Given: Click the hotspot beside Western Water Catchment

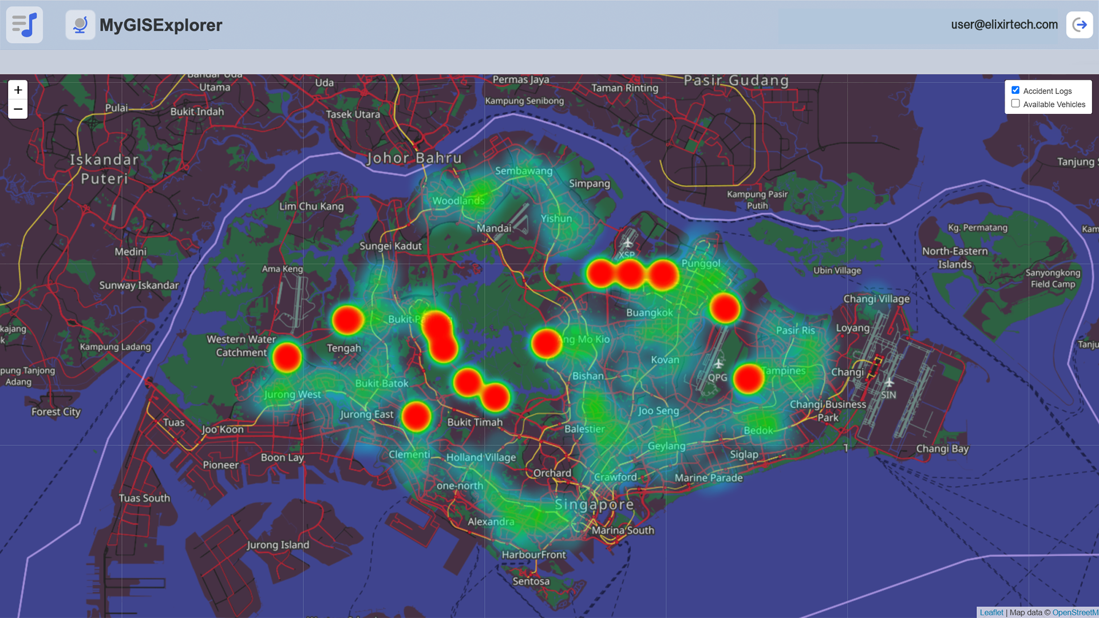Looking at the screenshot, I should coord(287,357).
